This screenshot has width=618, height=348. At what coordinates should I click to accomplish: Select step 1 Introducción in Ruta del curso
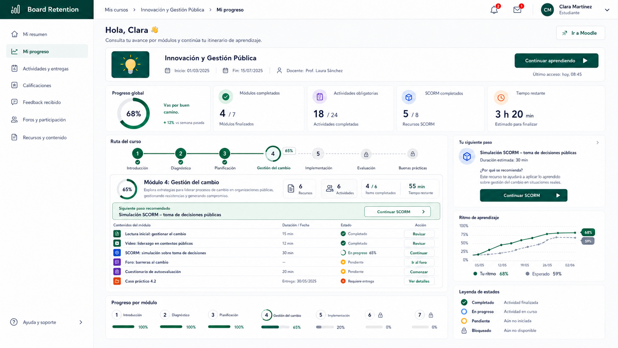(137, 153)
